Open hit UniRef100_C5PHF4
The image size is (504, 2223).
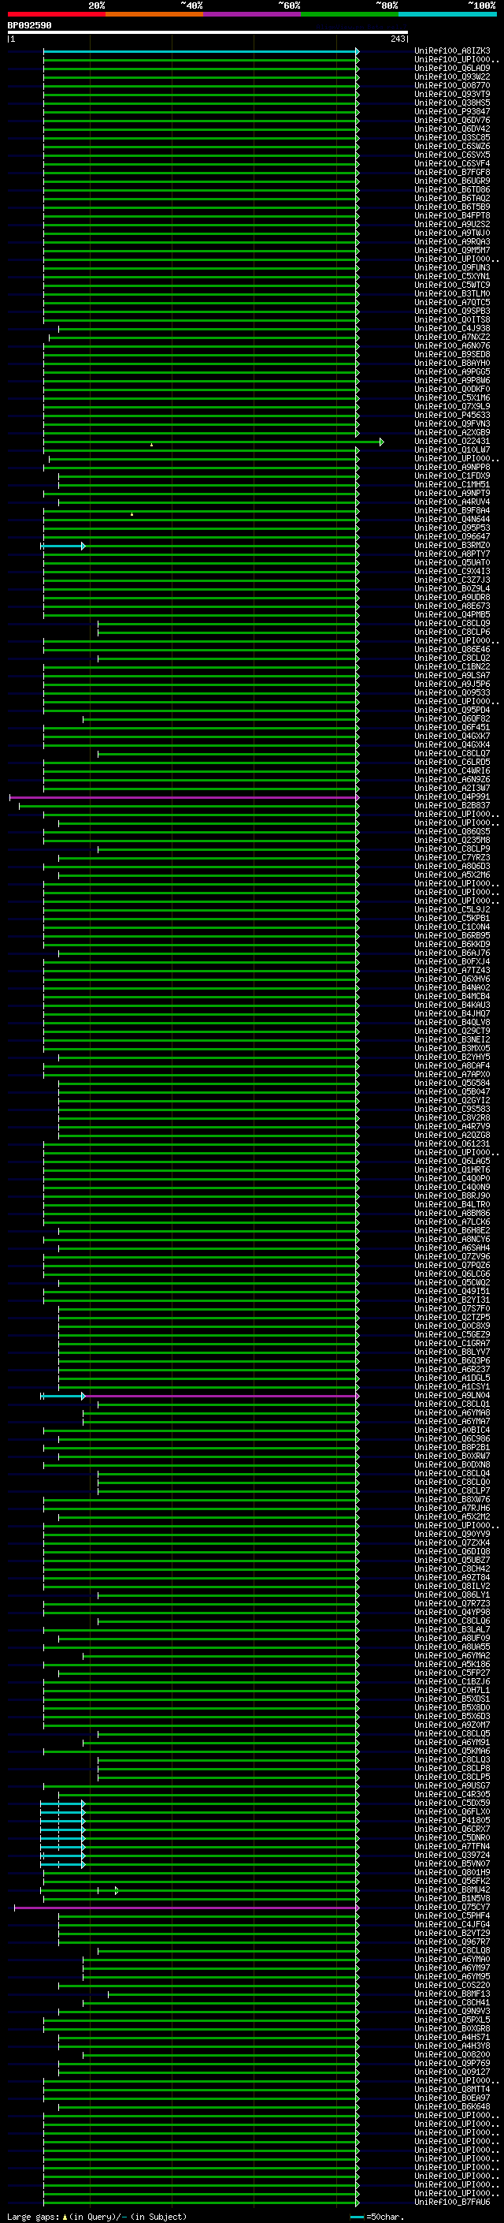point(452,1915)
